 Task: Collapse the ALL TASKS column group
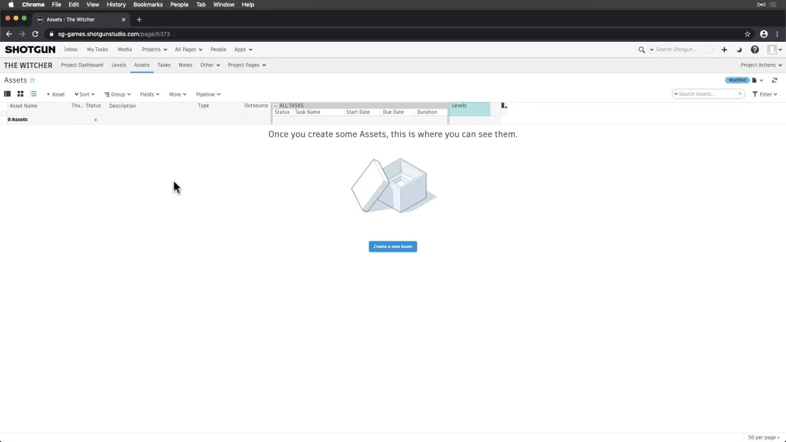(x=275, y=106)
